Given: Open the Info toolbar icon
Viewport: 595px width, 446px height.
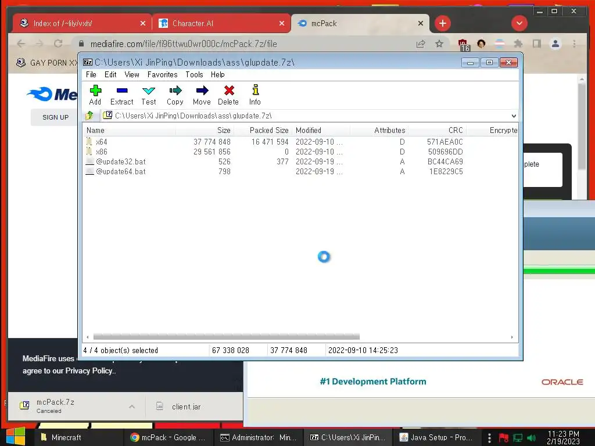Looking at the screenshot, I should click(x=255, y=95).
